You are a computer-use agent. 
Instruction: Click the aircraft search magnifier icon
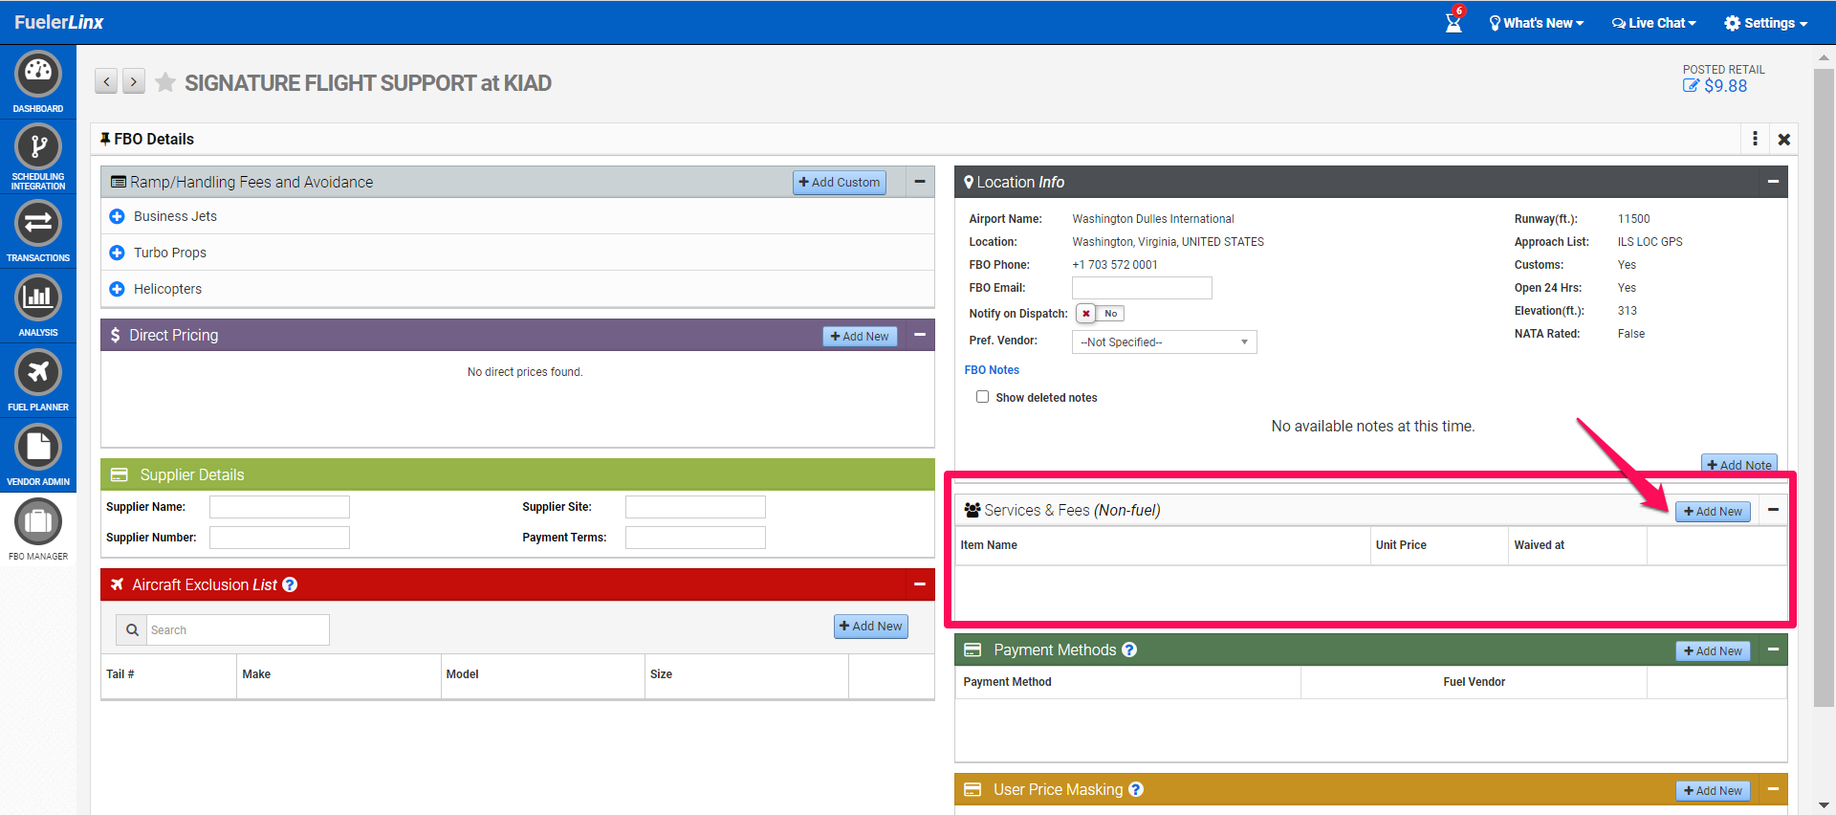[x=132, y=629]
